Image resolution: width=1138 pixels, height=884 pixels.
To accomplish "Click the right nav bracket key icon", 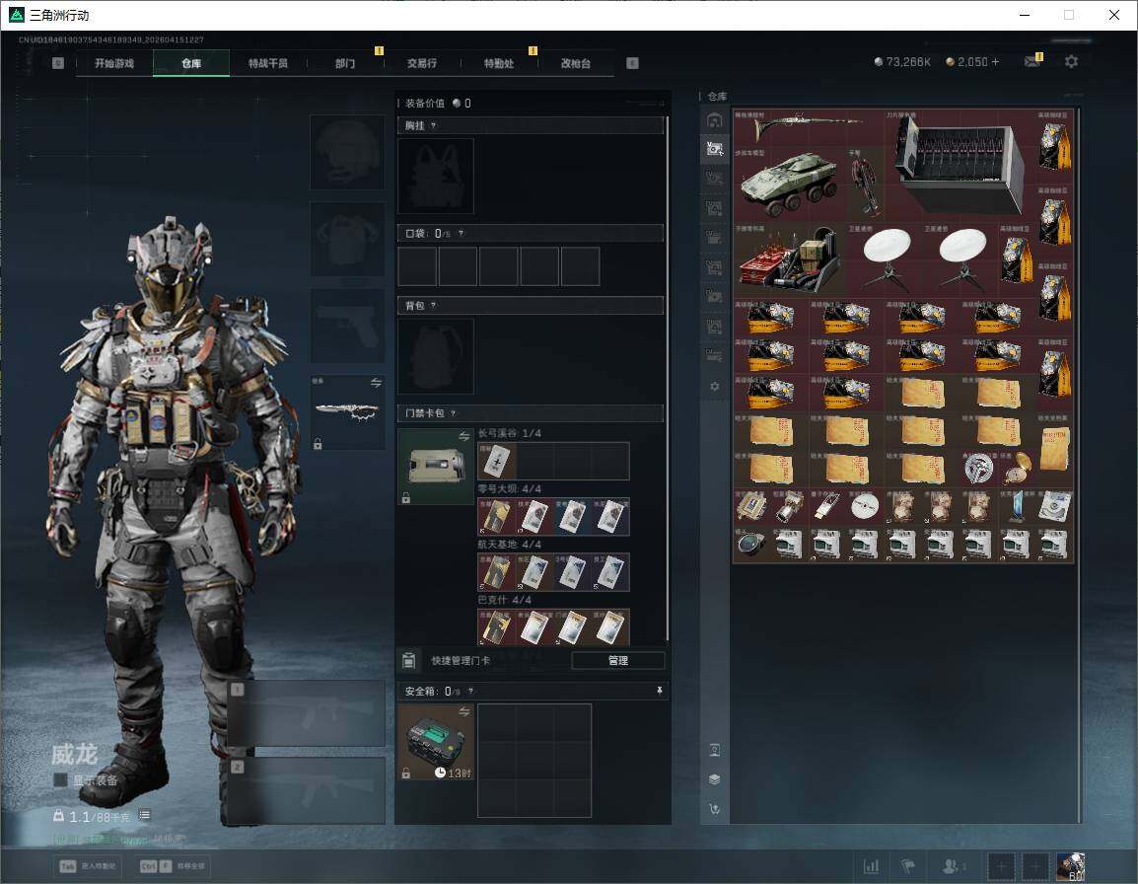I will click(x=632, y=63).
